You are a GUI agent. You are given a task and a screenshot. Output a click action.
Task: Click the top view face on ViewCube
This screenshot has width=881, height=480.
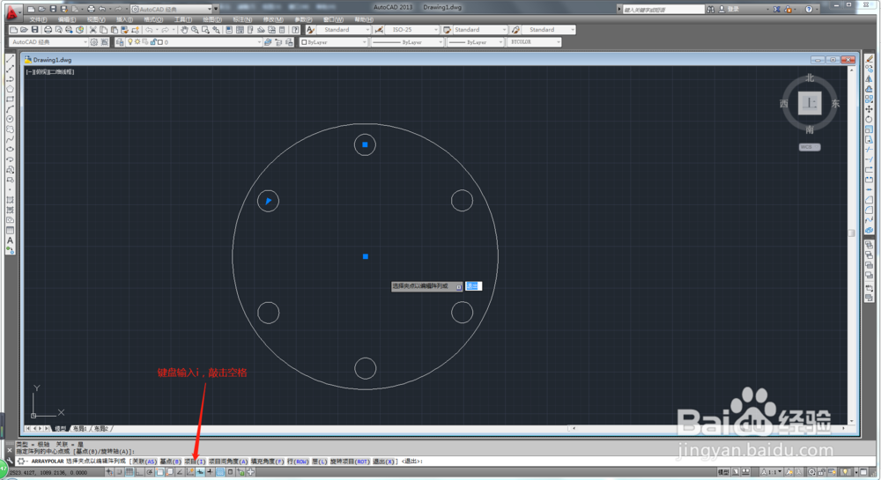pos(810,103)
